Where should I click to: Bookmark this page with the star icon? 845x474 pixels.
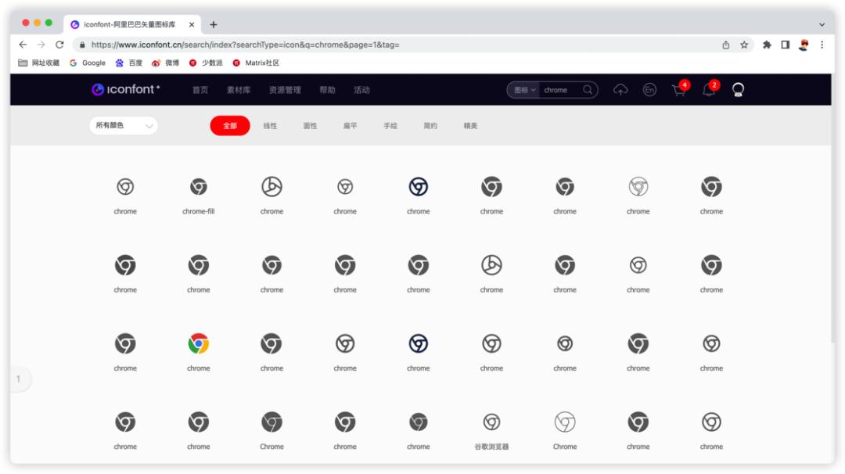744,45
